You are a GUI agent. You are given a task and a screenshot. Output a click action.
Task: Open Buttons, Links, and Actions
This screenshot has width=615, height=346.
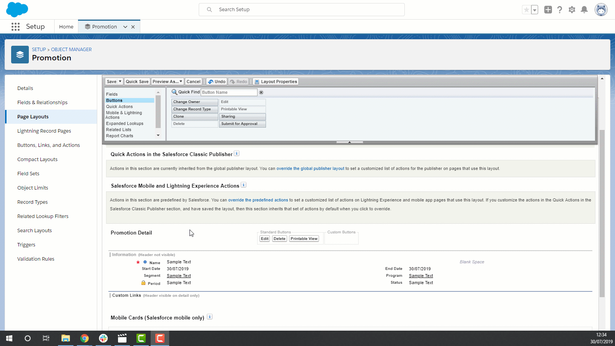pos(48,145)
